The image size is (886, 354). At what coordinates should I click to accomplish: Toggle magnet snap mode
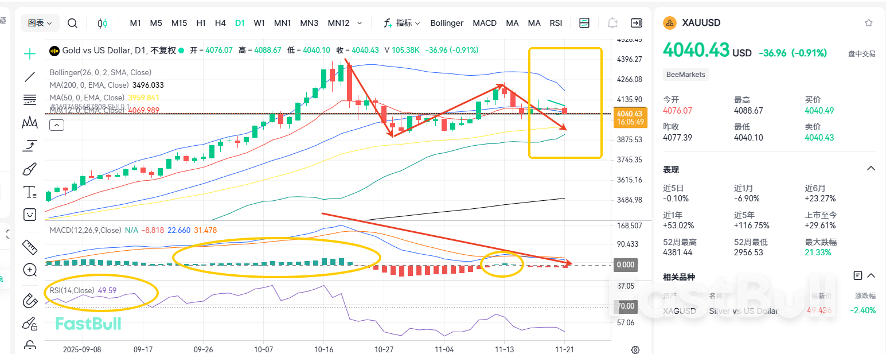(29, 300)
